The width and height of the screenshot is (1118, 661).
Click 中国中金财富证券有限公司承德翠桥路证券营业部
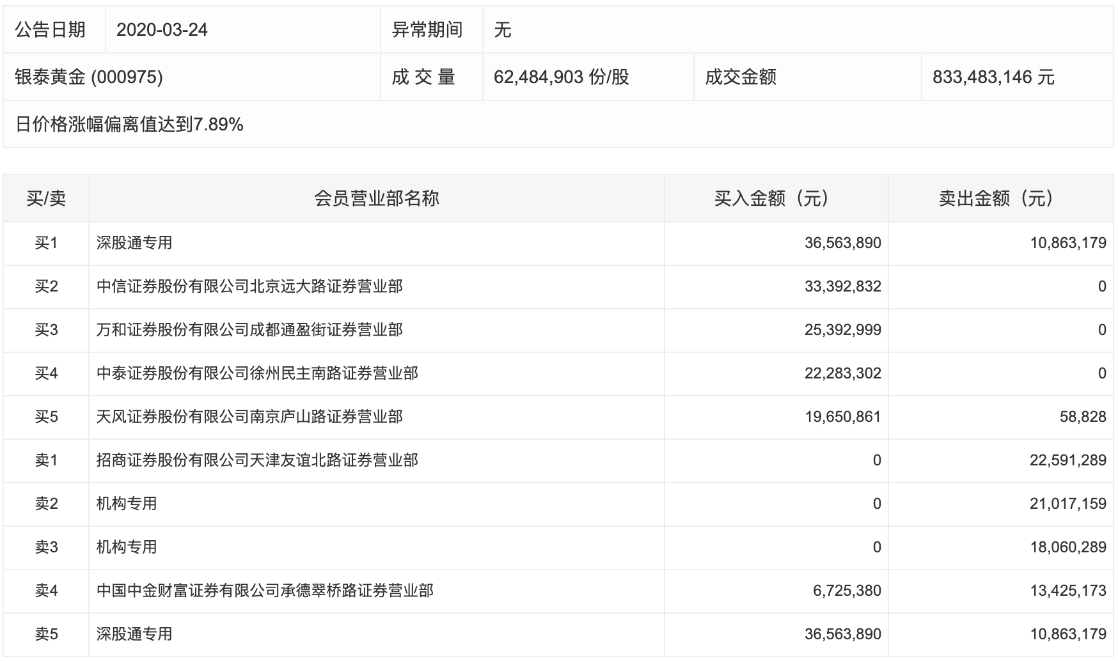click(265, 591)
